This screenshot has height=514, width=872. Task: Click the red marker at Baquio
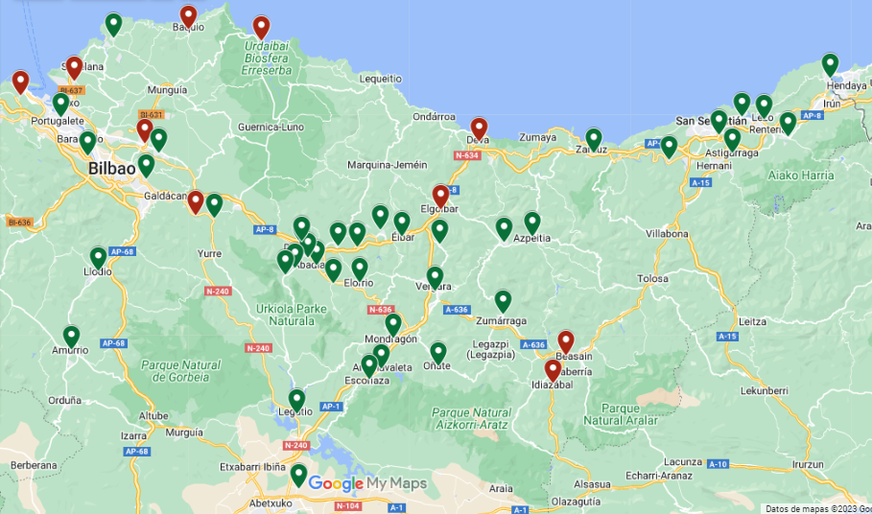click(188, 16)
